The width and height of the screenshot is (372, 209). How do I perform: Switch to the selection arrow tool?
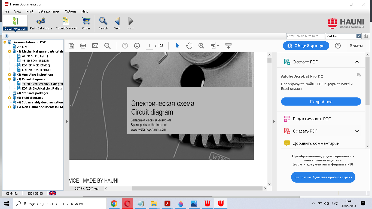click(177, 46)
